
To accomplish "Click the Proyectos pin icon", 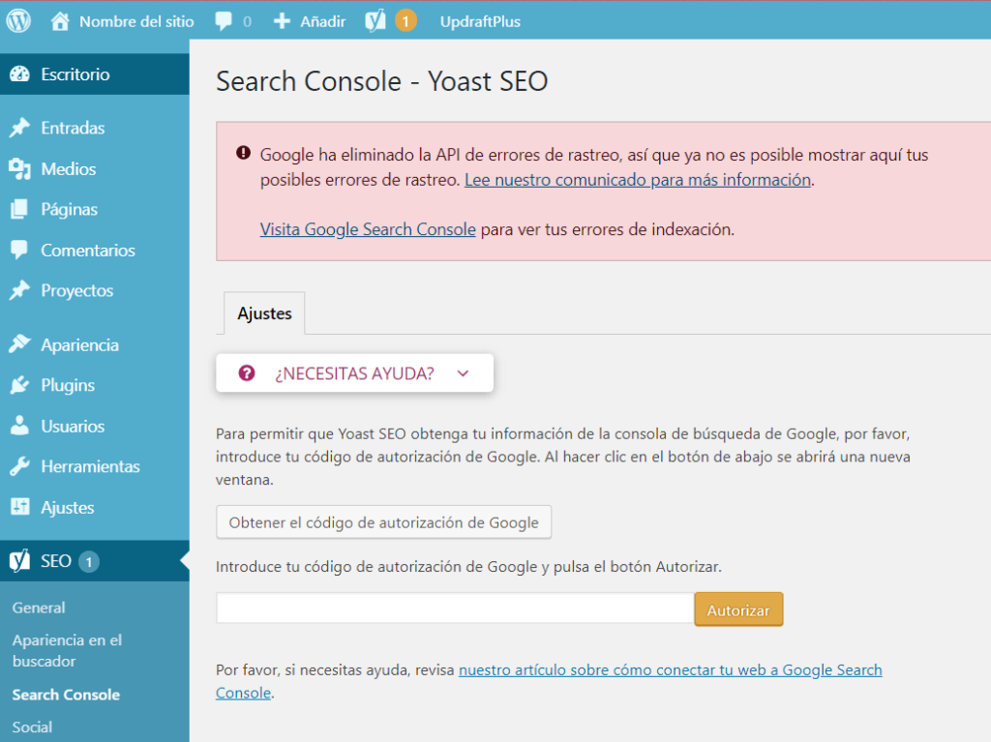I will pyautogui.click(x=19, y=290).
